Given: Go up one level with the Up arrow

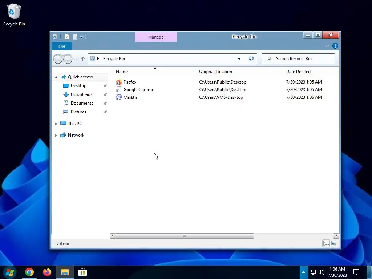Looking at the screenshot, I should 82,59.
